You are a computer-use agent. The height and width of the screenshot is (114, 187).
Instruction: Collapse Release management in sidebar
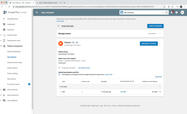[x=1, y=46]
